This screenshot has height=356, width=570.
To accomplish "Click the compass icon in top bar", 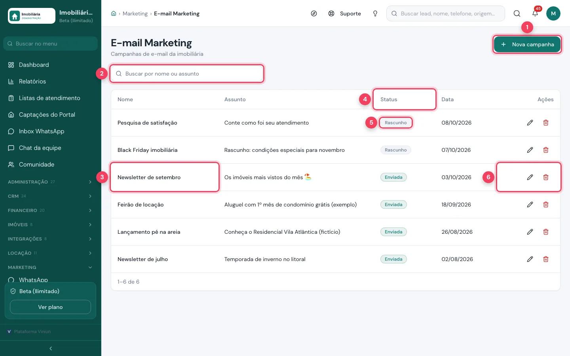I will click(314, 13).
